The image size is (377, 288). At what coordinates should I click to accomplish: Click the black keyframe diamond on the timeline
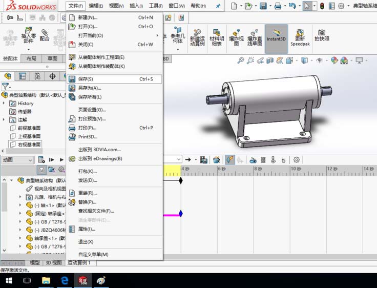tap(181, 180)
